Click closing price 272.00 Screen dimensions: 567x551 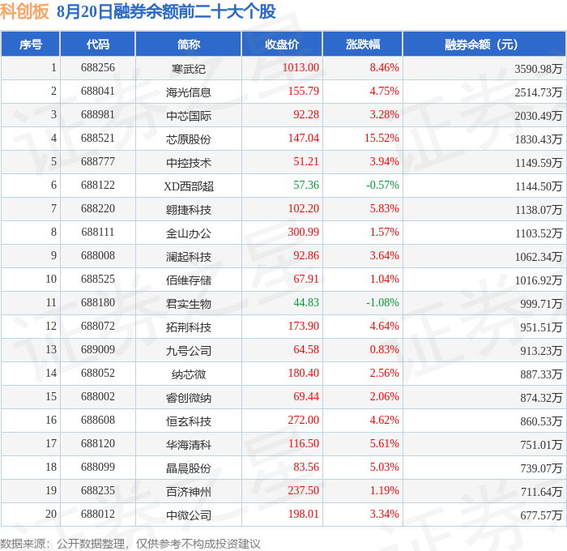point(304,421)
